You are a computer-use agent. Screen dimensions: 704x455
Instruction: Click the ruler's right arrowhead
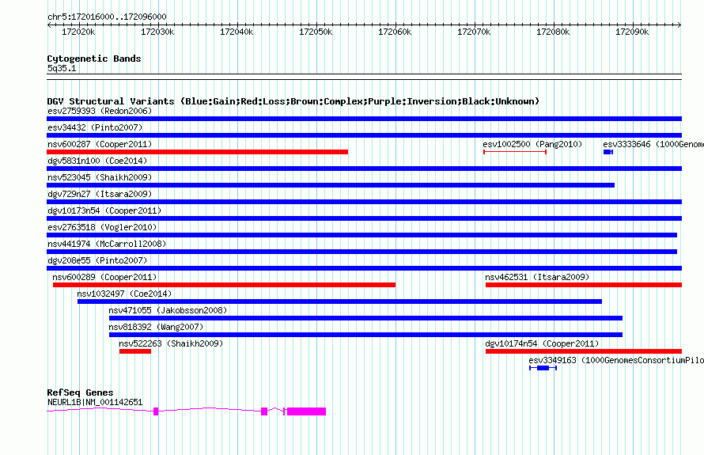[679, 25]
